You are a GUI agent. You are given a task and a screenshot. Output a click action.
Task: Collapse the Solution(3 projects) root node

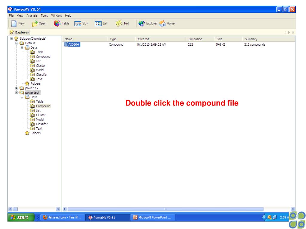[x=11, y=38]
